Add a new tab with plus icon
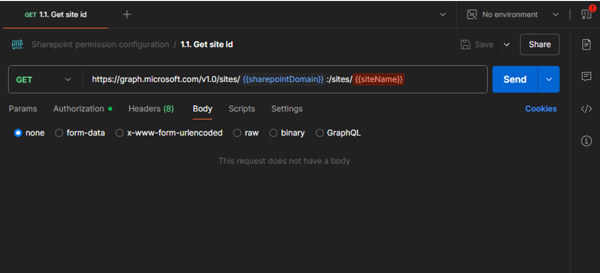Screen dimensions: 600x273 click(x=127, y=15)
